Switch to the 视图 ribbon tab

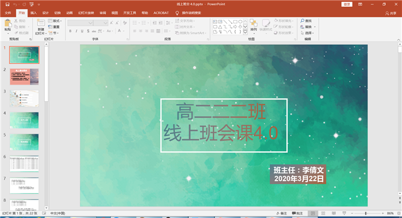115,13
